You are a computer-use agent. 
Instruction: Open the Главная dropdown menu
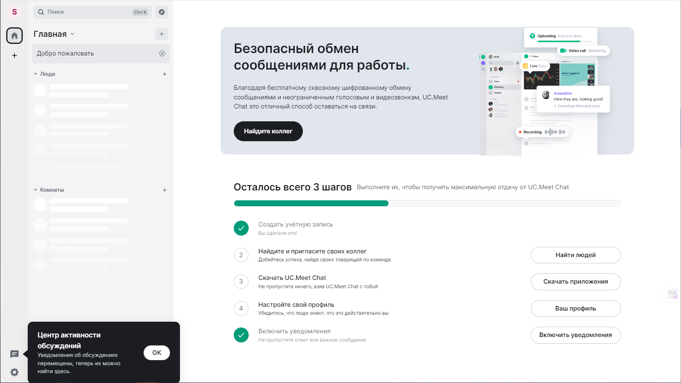(x=72, y=34)
